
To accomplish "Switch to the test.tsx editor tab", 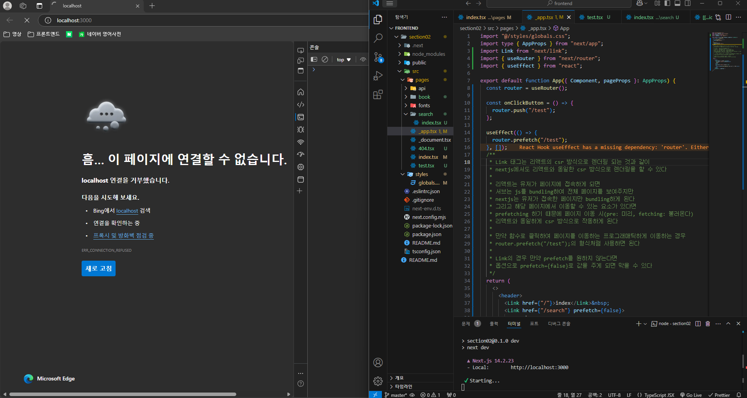I will (x=595, y=17).
